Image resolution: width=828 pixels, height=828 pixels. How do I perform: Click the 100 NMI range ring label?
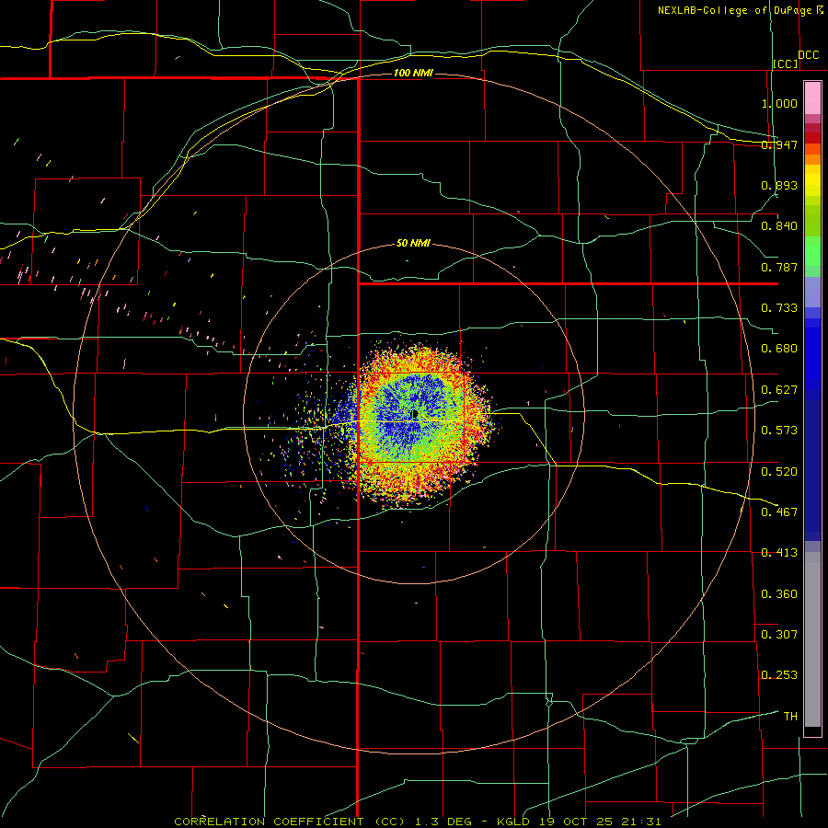click(413, 73)
